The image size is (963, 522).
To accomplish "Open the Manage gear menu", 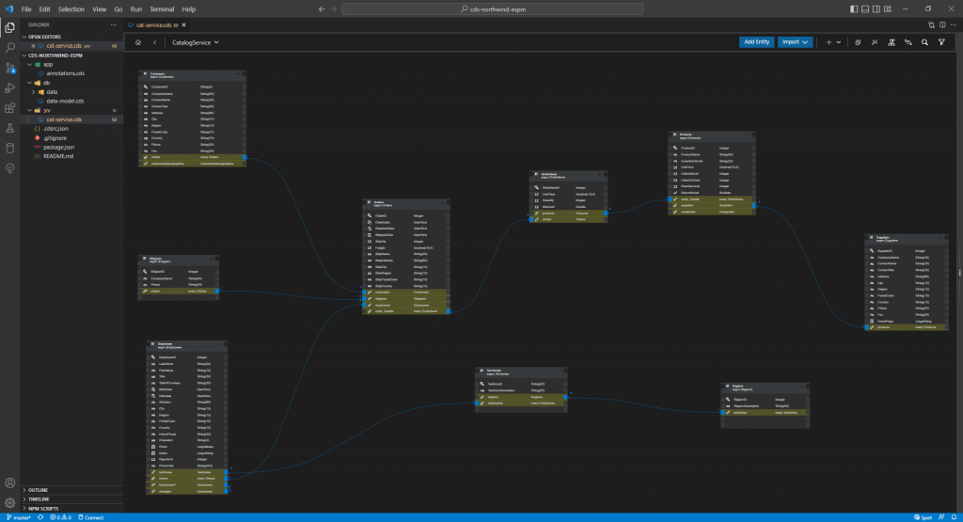I will point(9,502).
